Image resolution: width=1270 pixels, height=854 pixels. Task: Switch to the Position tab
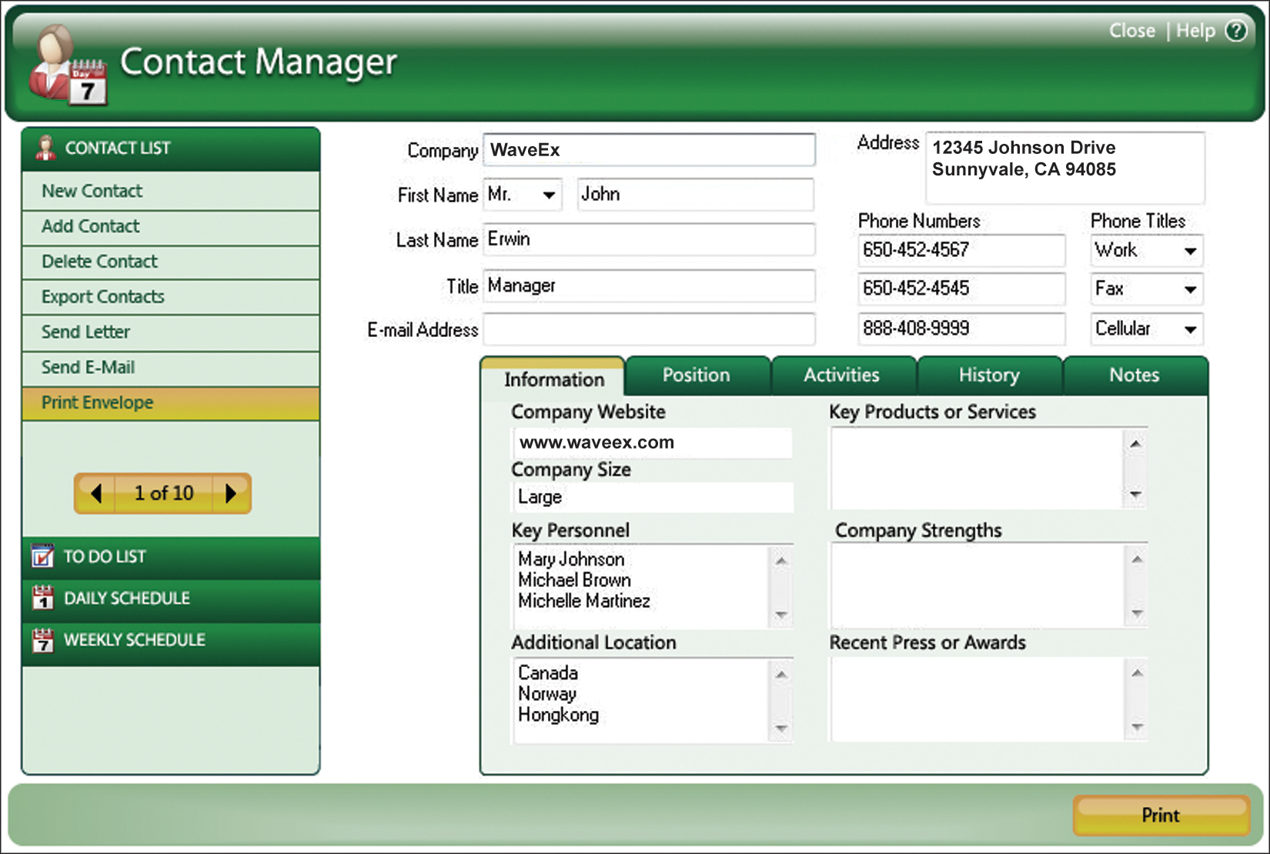tap(697, 375)
